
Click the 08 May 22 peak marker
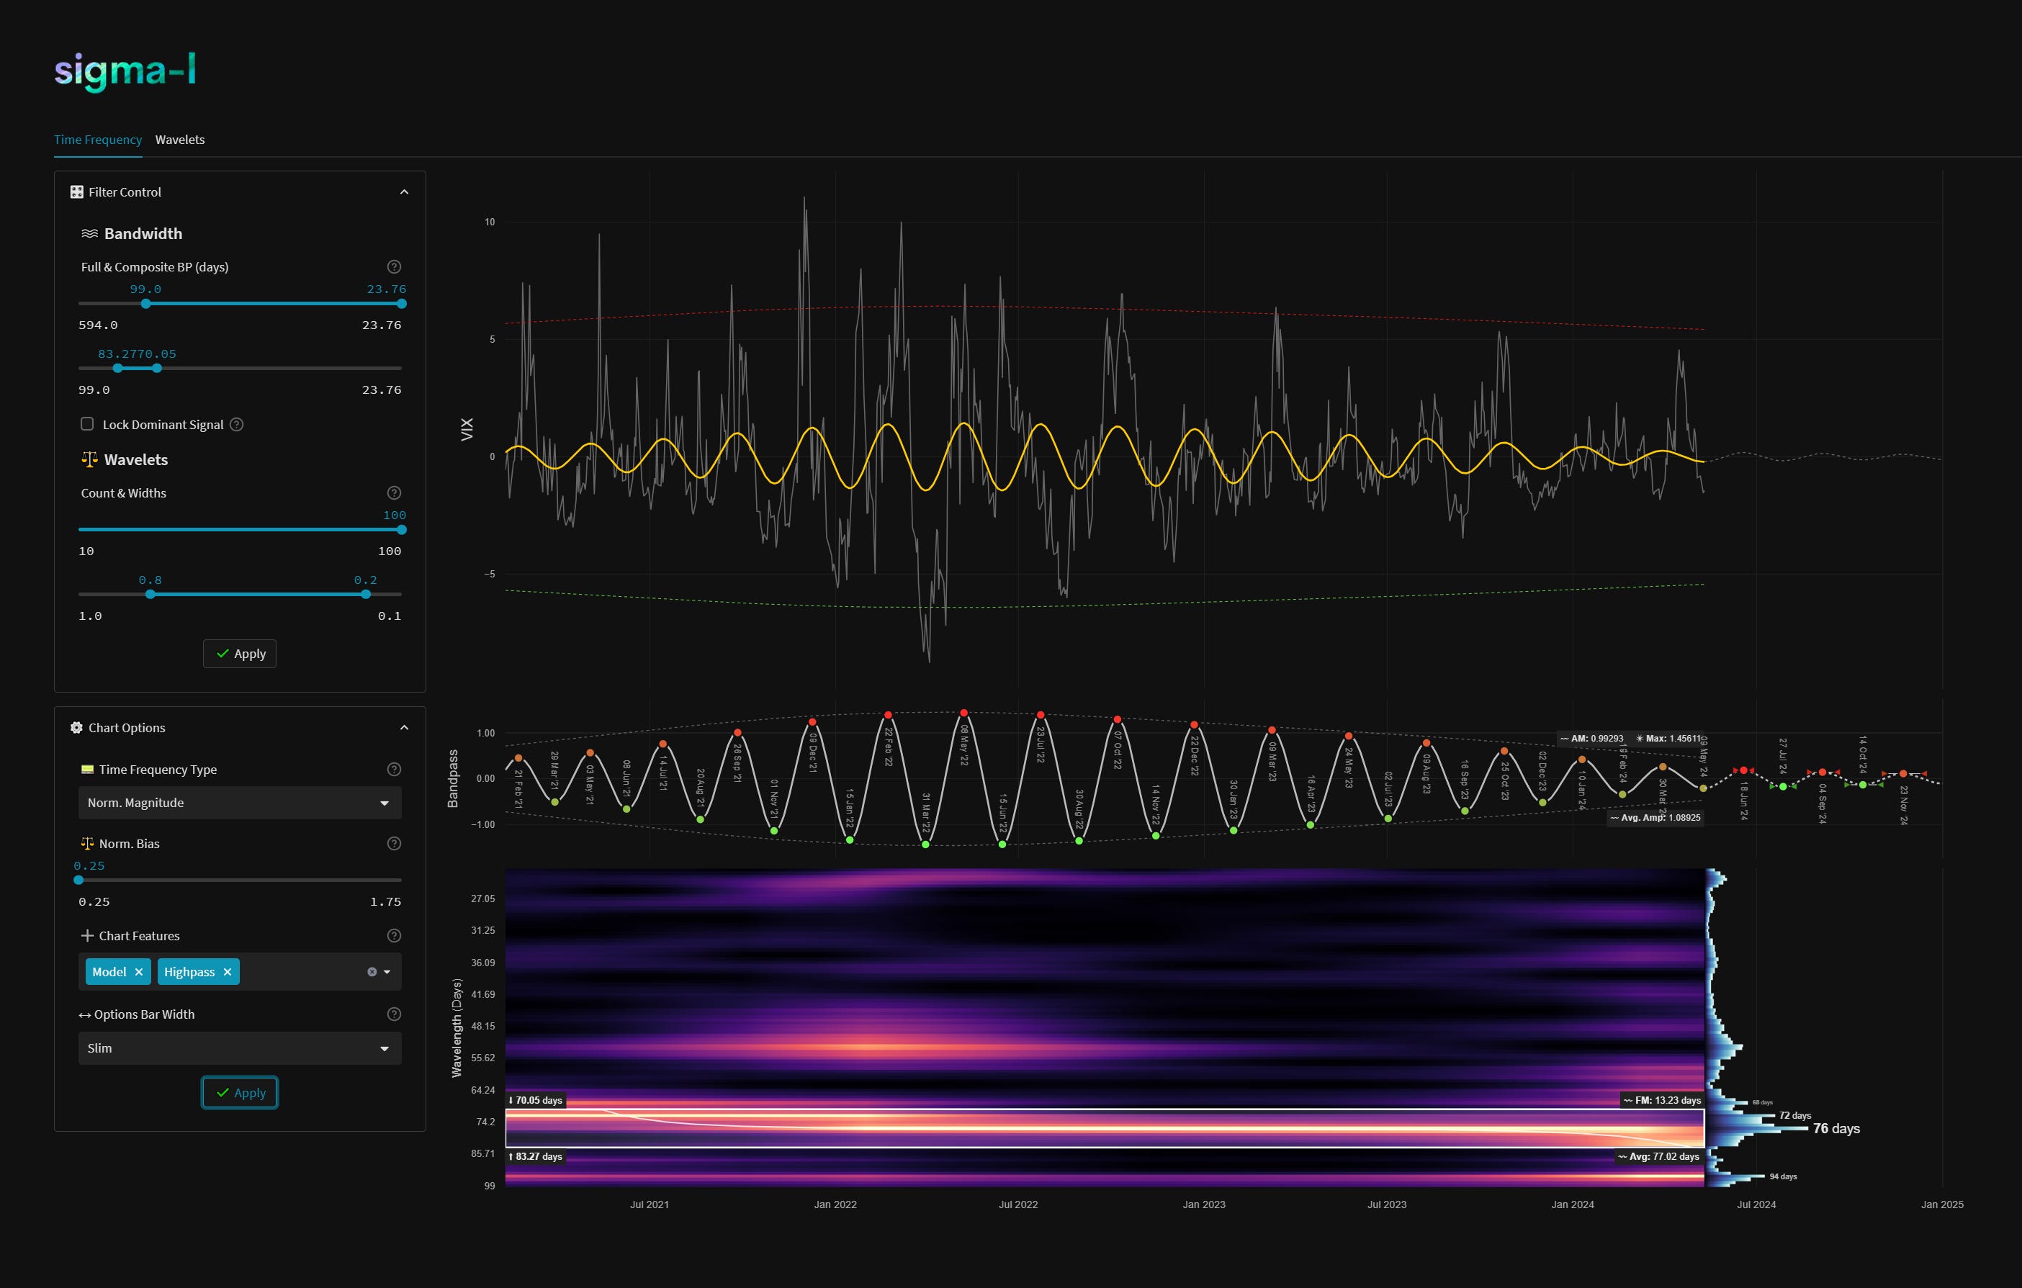pyautogui.click(x=964, y=713)
